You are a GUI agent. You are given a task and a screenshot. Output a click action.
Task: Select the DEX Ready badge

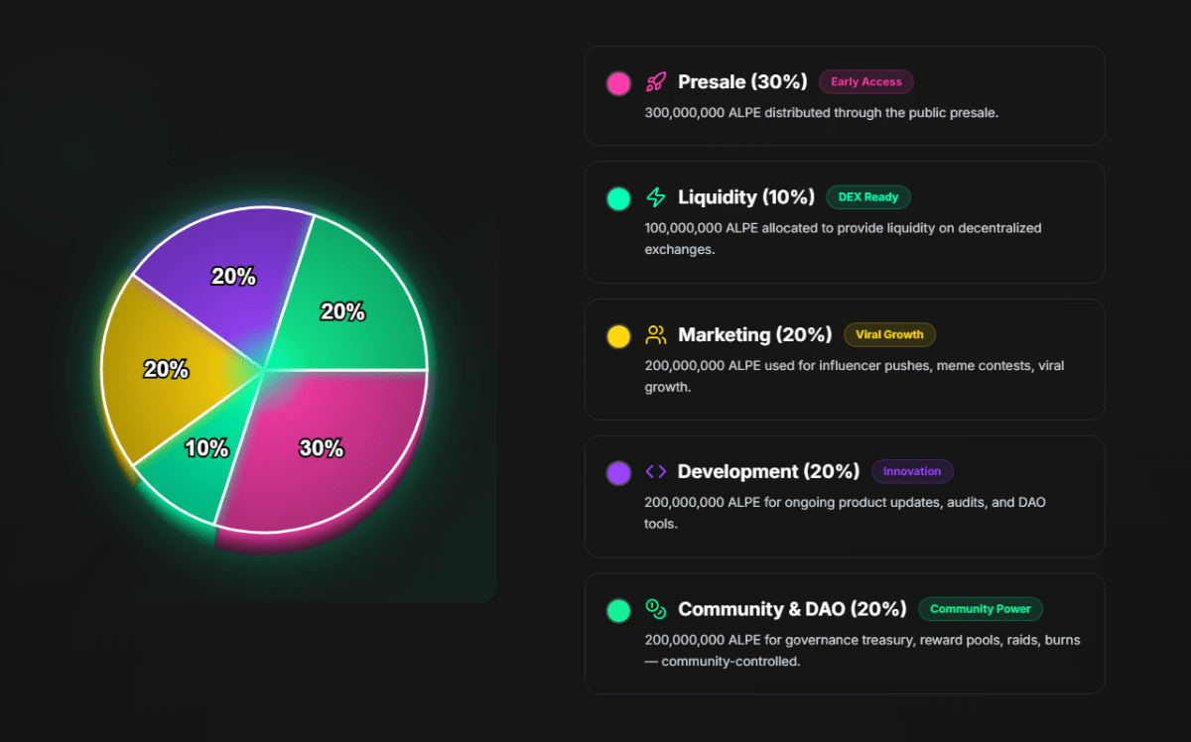(x=868, y=196)
